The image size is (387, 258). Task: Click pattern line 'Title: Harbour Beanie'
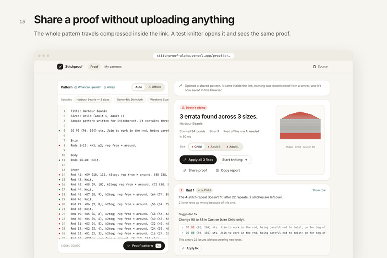pos(89,111)
